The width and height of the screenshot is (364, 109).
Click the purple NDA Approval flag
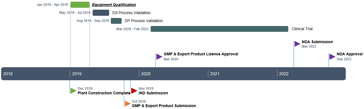click(332, 57)
